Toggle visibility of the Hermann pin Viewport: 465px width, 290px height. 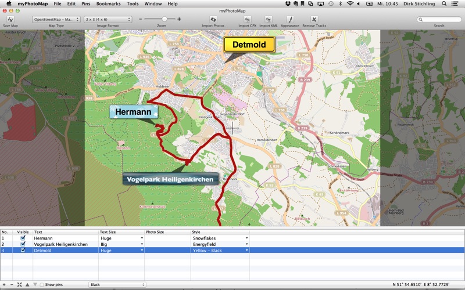point(23,238)
